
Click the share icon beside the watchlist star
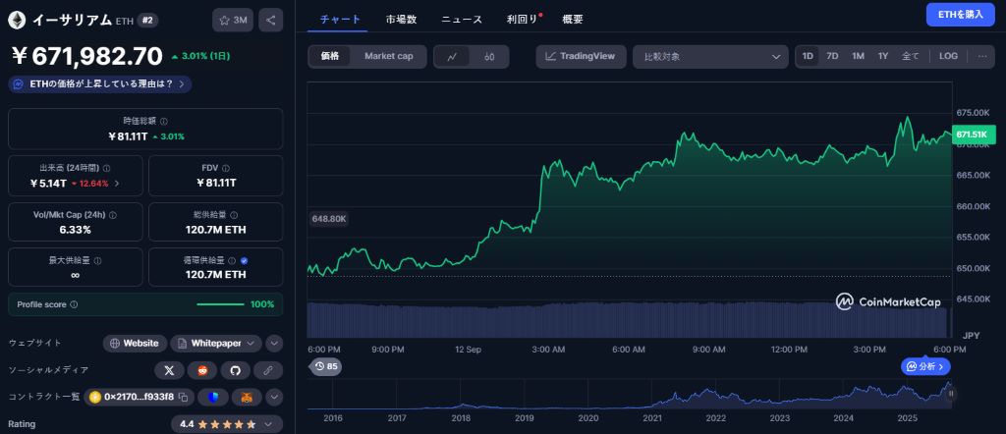[270, 20]
